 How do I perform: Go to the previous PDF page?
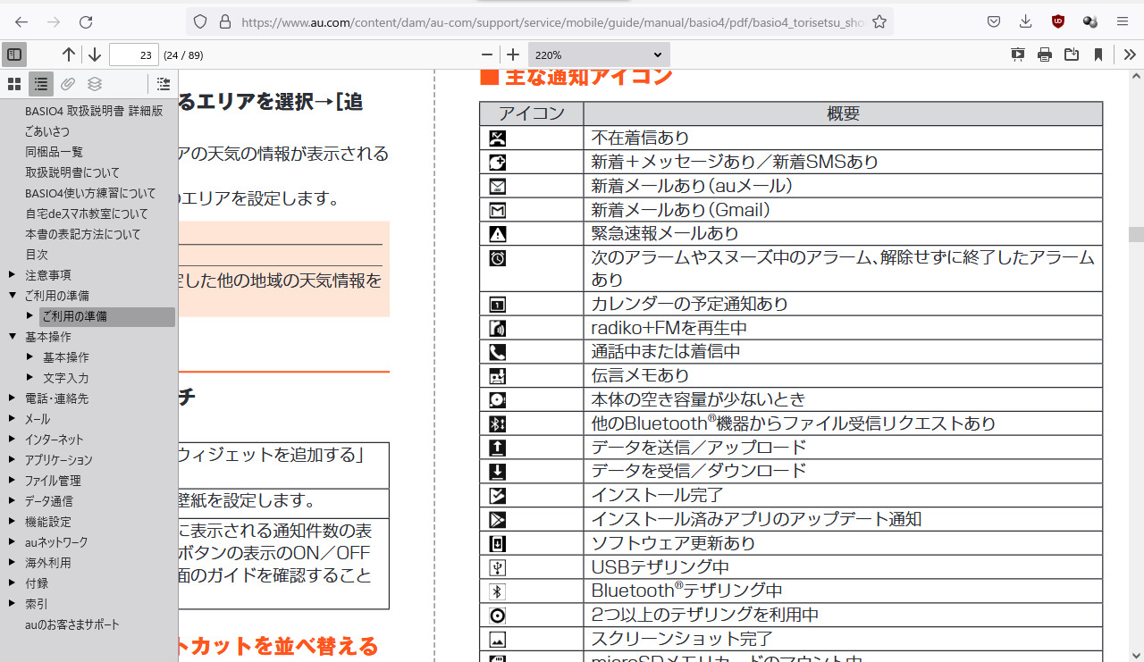(69, 54)
